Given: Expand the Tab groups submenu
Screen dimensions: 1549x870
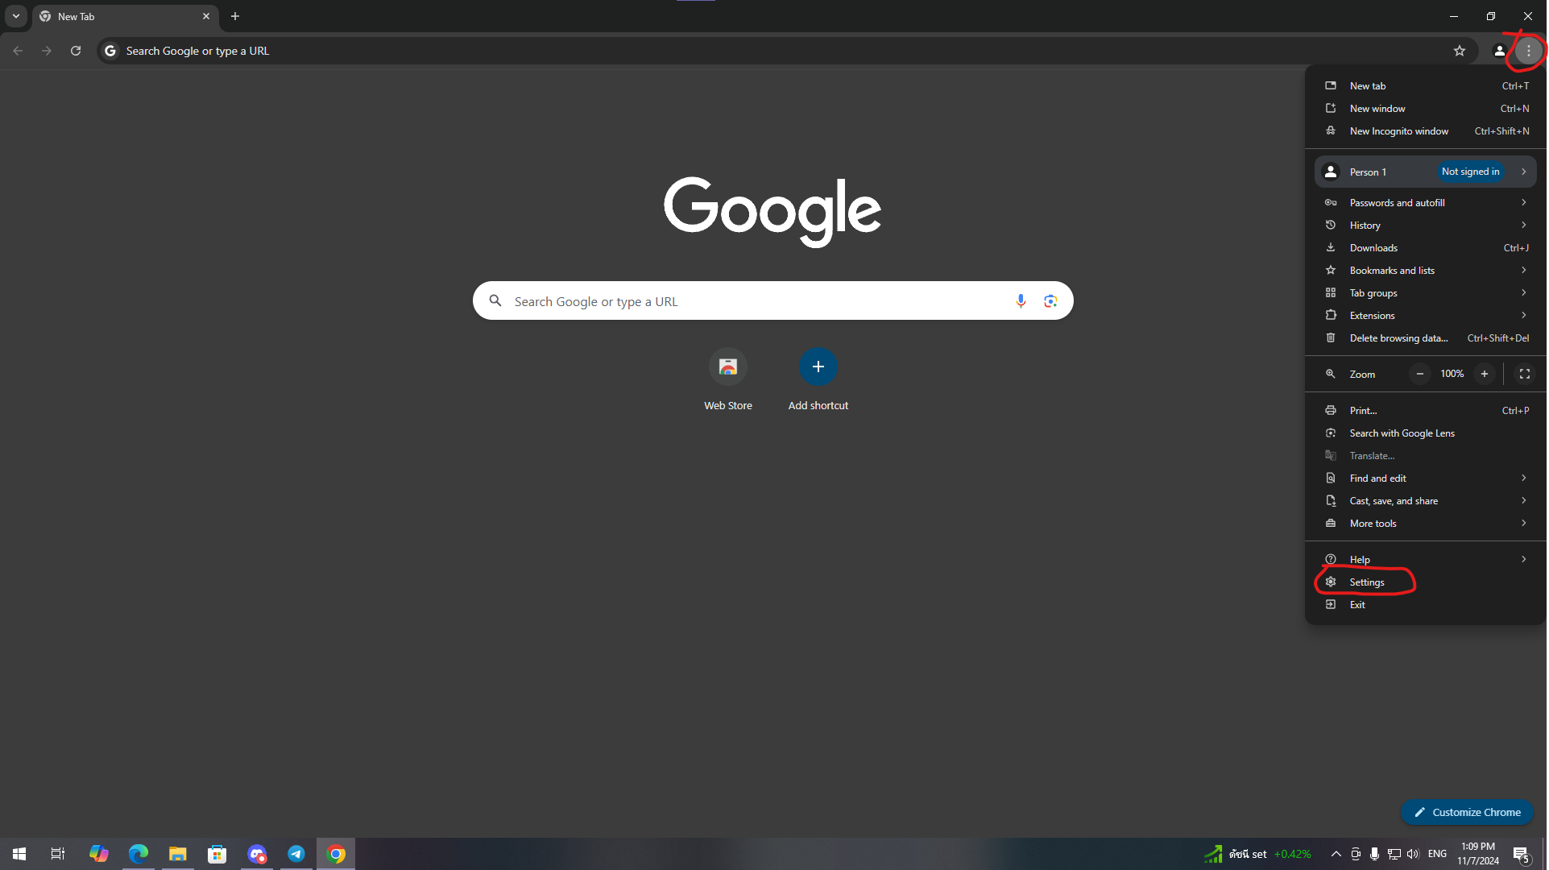Looking at the screenshot, I should pos(1427,293).
